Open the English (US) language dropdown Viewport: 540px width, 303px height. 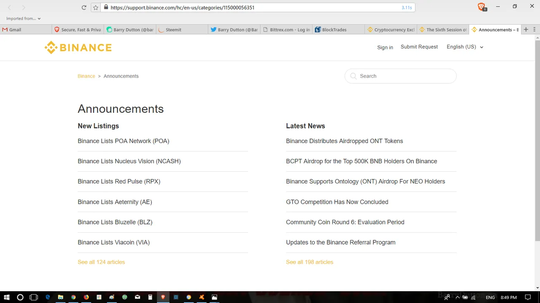(x=465, y=47)
